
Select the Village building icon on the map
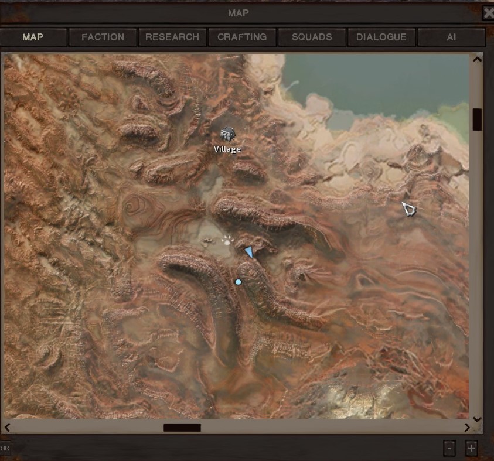coord(227,134)
